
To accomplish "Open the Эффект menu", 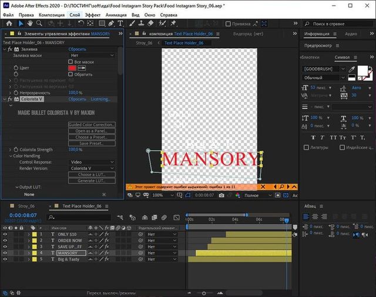I will pyautogui.click(x=92, y=14).
